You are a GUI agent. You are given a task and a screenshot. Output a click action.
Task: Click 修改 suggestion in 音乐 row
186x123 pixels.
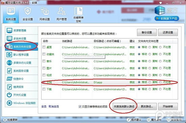click(132, 61)
